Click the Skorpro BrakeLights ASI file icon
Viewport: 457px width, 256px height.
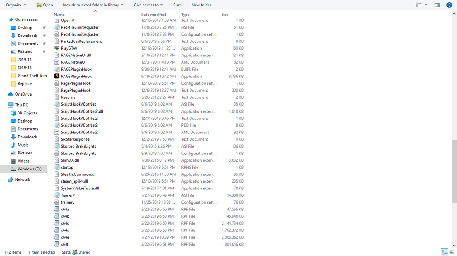tap(57, 146)
